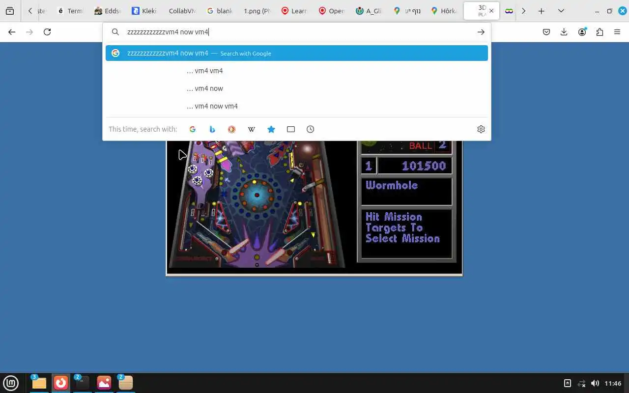Click the pinball score 101500 display

point(414,166)
